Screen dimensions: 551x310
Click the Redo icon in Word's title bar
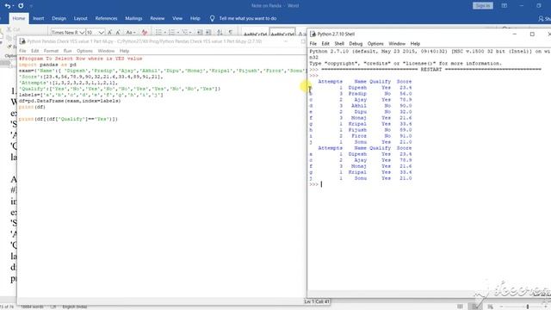21,6
